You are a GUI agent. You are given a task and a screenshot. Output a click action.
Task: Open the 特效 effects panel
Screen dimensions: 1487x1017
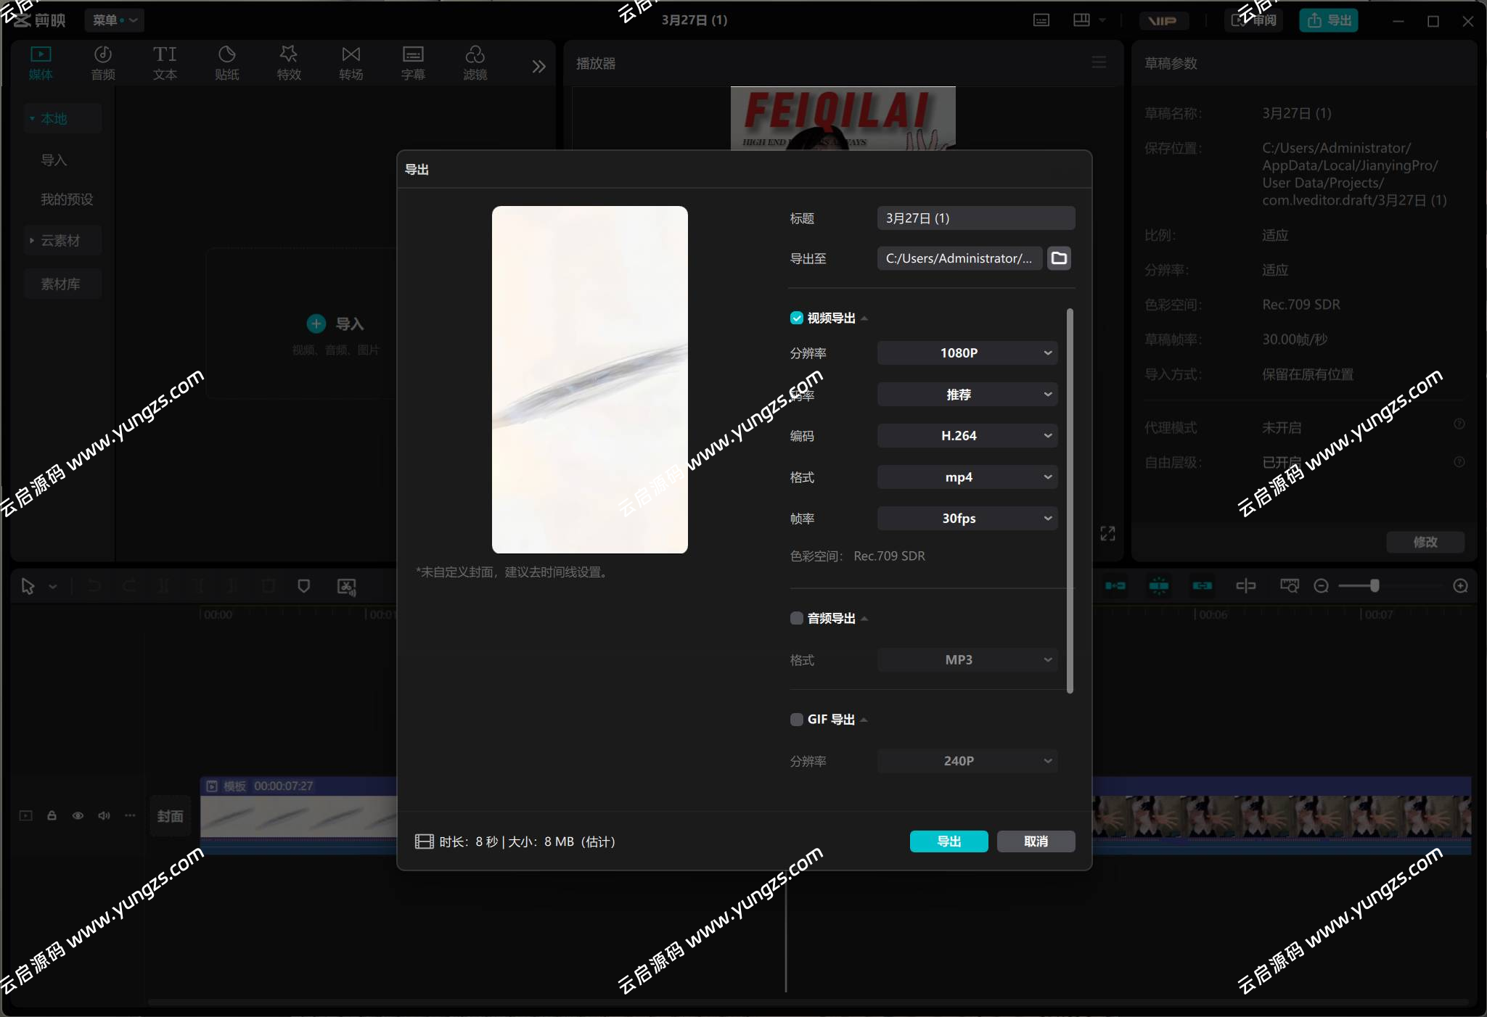[288, 62]
